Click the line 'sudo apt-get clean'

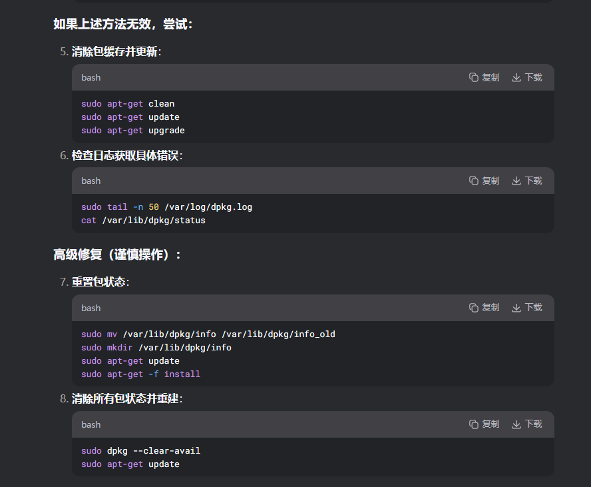(x=128, y=104)
